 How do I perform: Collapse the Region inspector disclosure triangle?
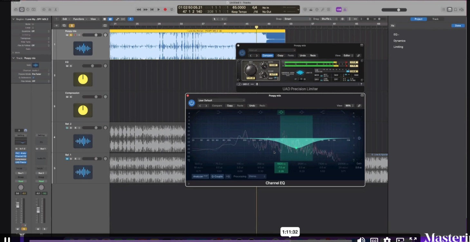tap(14, 19)
